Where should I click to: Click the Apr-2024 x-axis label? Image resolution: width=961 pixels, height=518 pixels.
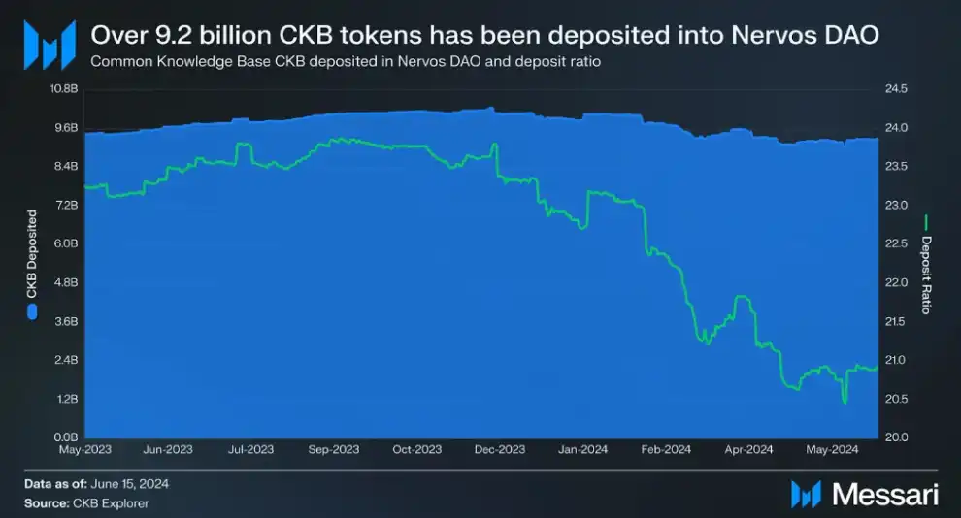coord(748,449)
